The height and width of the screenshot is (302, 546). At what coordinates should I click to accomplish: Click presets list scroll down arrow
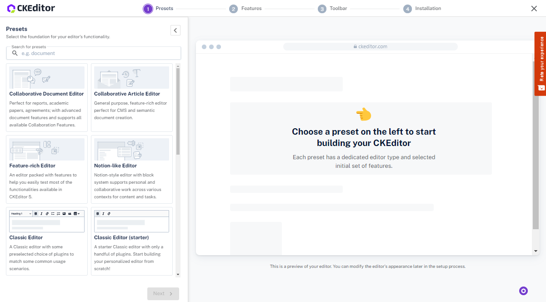tap(178, 274)
